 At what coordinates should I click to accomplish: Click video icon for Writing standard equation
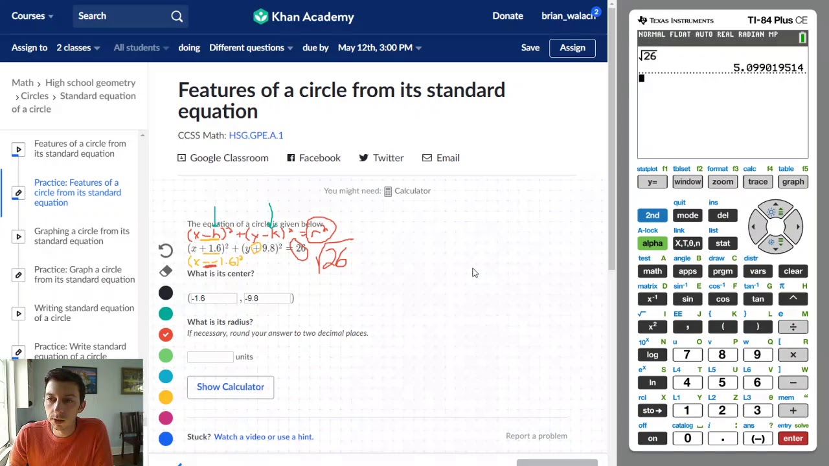coord(18,313)
